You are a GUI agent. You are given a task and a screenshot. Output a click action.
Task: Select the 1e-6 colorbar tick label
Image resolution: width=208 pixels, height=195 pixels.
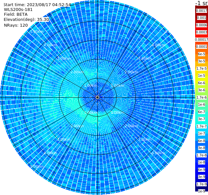(202, 104)
